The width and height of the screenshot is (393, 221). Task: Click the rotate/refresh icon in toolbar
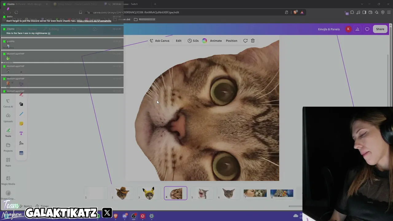coord(245,41)
